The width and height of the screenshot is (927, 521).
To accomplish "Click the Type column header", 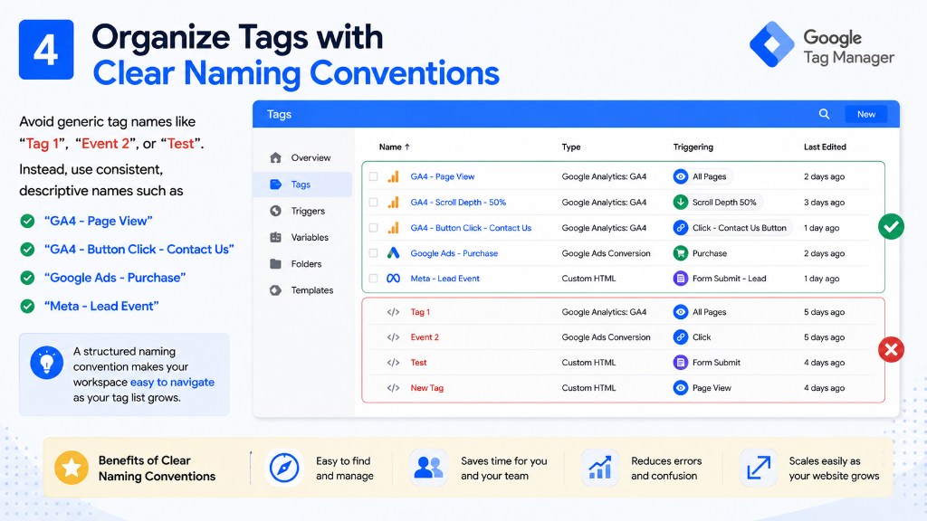I will click(x=571, y=147).
